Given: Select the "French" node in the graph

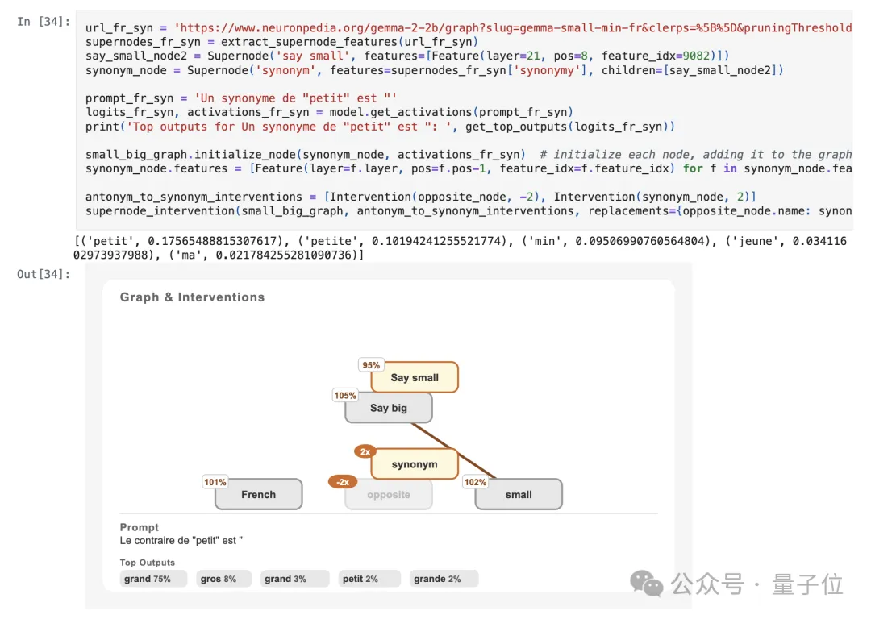Looking at the screenshot, I should (x=258, y=495).
